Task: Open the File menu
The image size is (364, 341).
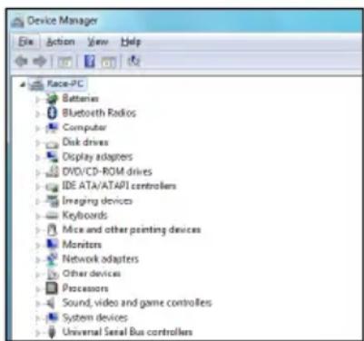Action: pos(25,42)
